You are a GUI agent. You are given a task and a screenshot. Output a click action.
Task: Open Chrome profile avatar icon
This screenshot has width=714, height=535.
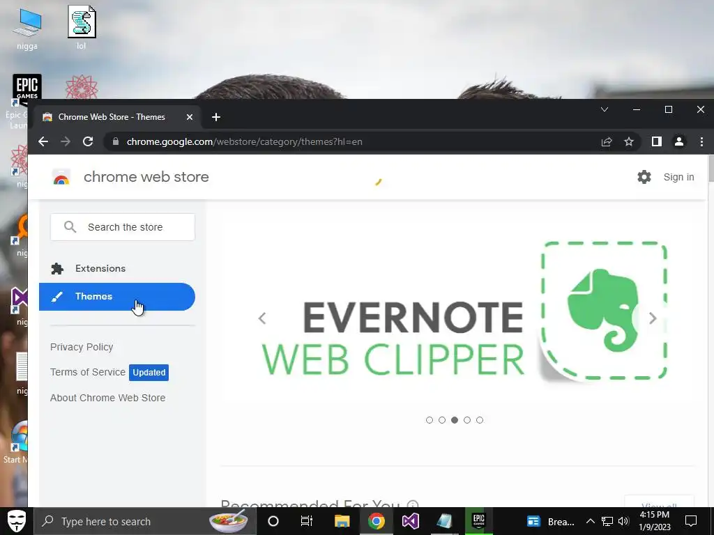[x=679, y=141]
